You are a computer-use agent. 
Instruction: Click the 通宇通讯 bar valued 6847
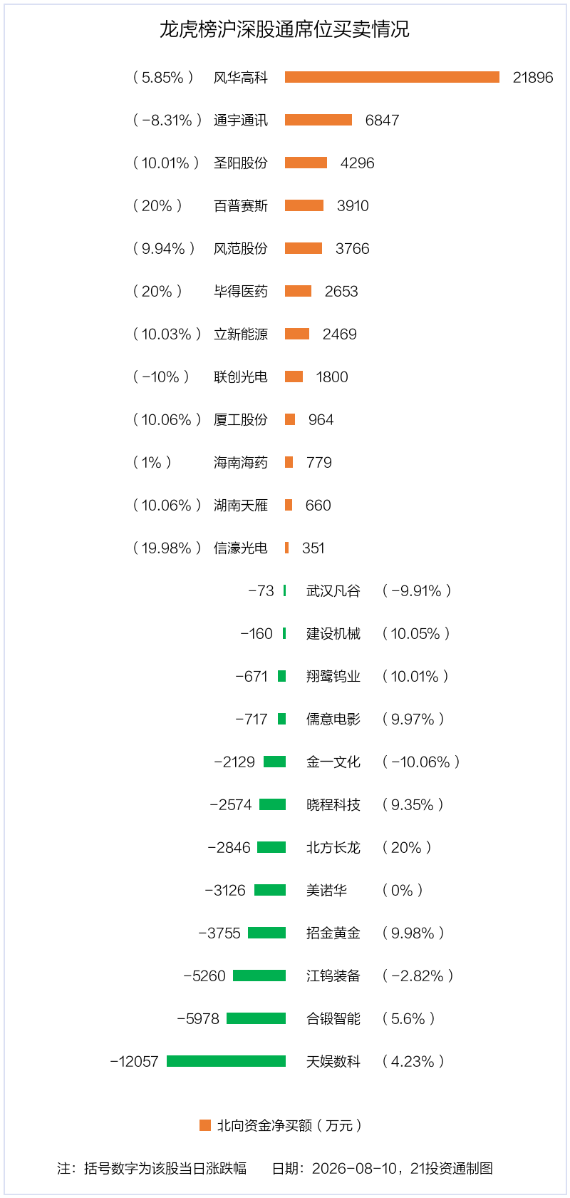[318, 120]
